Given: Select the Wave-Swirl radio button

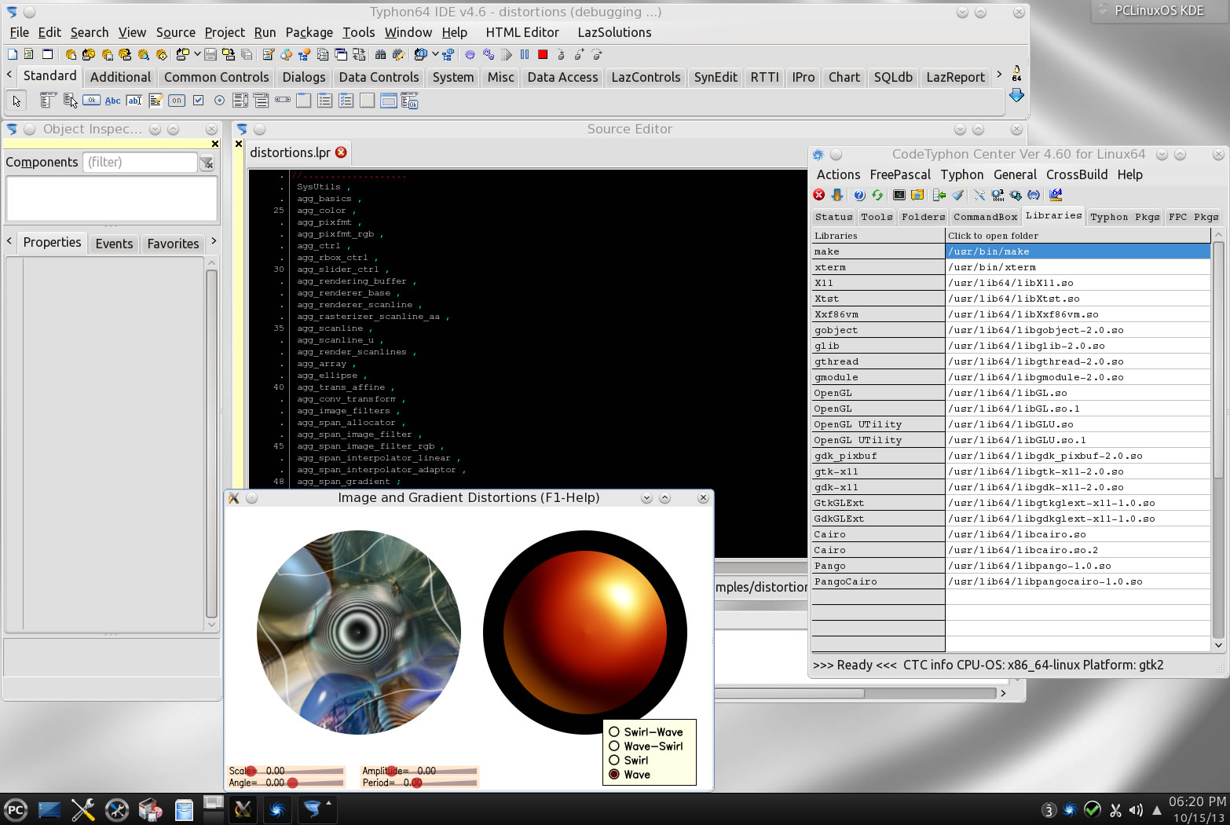Looking at the screenshot, I should [x=614, y=746].
